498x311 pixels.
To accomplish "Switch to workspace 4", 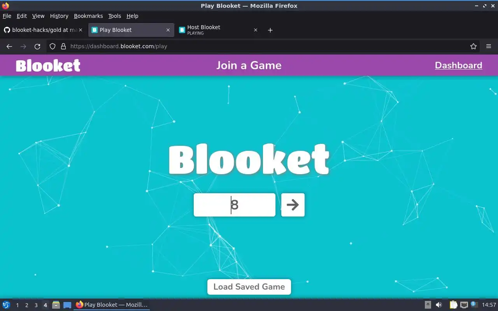I will (x=45, y=305).
